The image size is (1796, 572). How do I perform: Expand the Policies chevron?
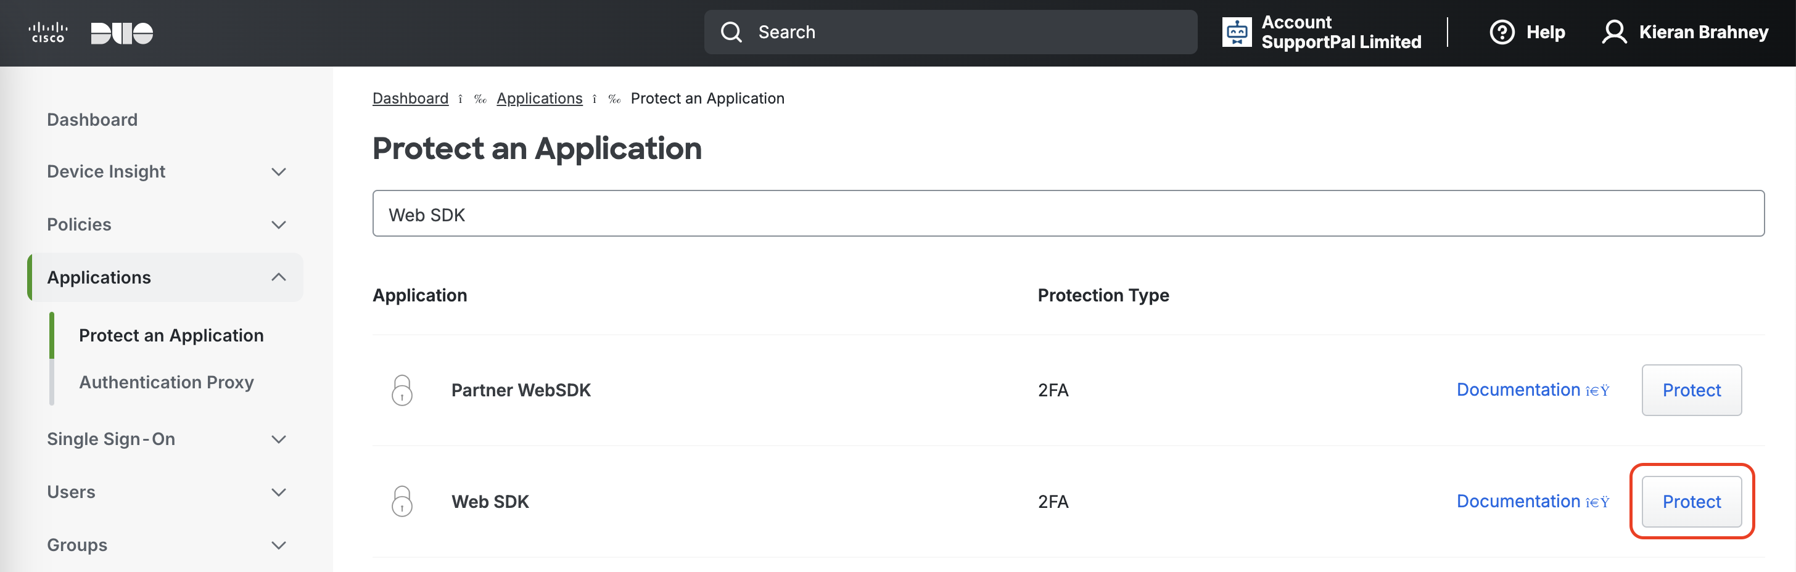click(279, 225)
